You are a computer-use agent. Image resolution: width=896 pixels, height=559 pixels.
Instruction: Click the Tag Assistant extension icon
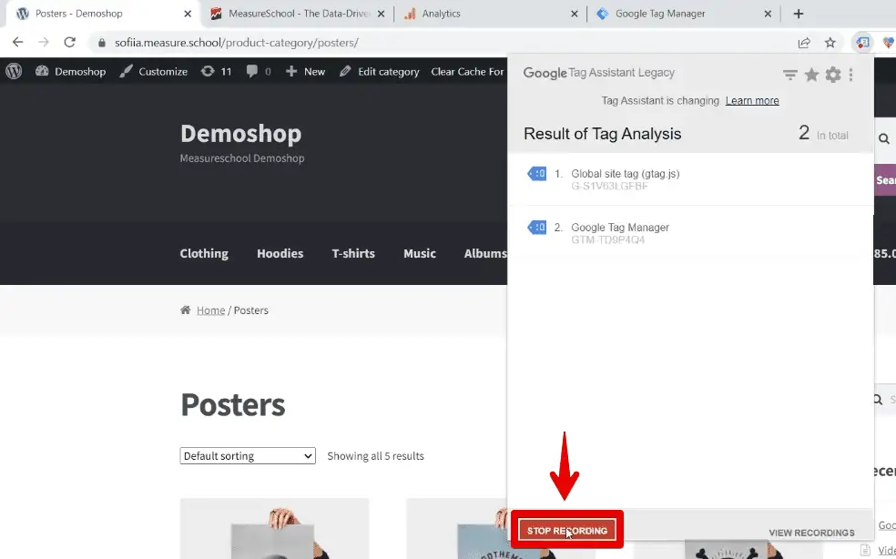[861, 43]
